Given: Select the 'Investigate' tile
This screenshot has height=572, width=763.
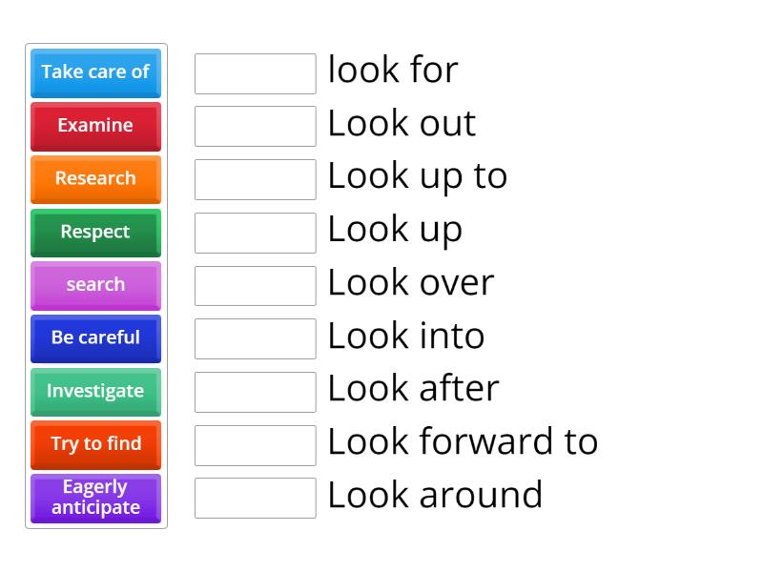Looking at the screenshot, I should [95, 391].
